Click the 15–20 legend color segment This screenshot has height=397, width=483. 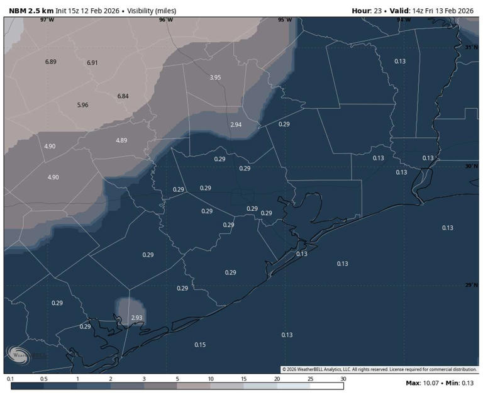click(260, 386)
